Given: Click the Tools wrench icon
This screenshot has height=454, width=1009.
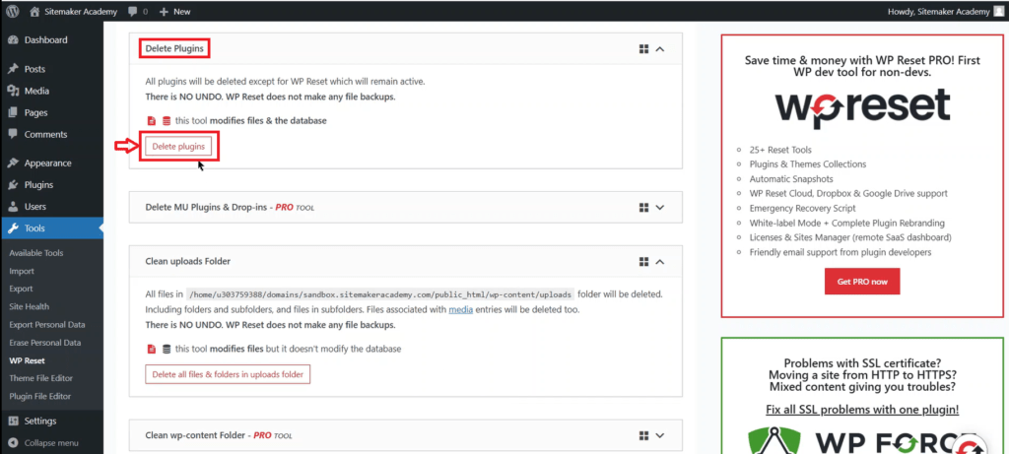Looking at the screenshot, I should 13,228.
